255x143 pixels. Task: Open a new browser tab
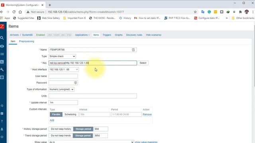[49, 5]
